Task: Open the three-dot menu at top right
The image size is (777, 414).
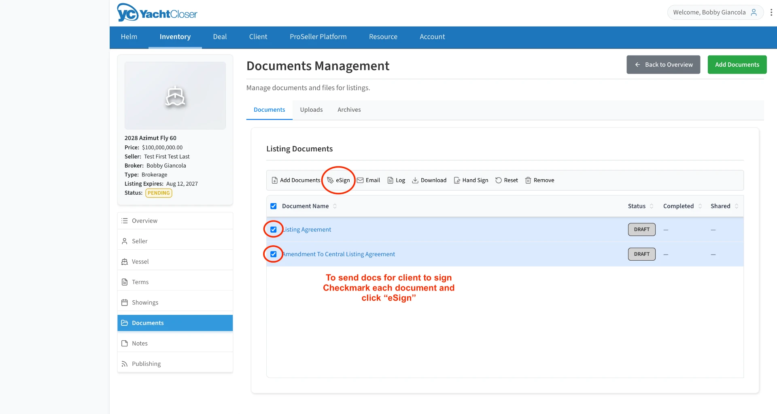Action: (771, 12)
